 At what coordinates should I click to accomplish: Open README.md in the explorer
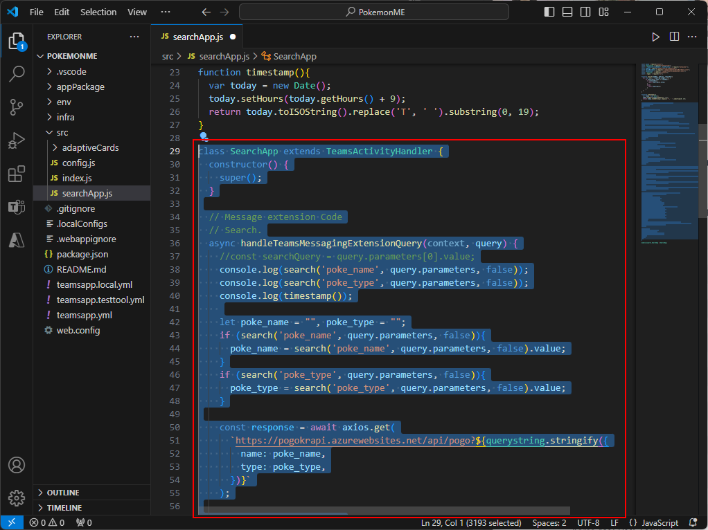click(92, 269)
